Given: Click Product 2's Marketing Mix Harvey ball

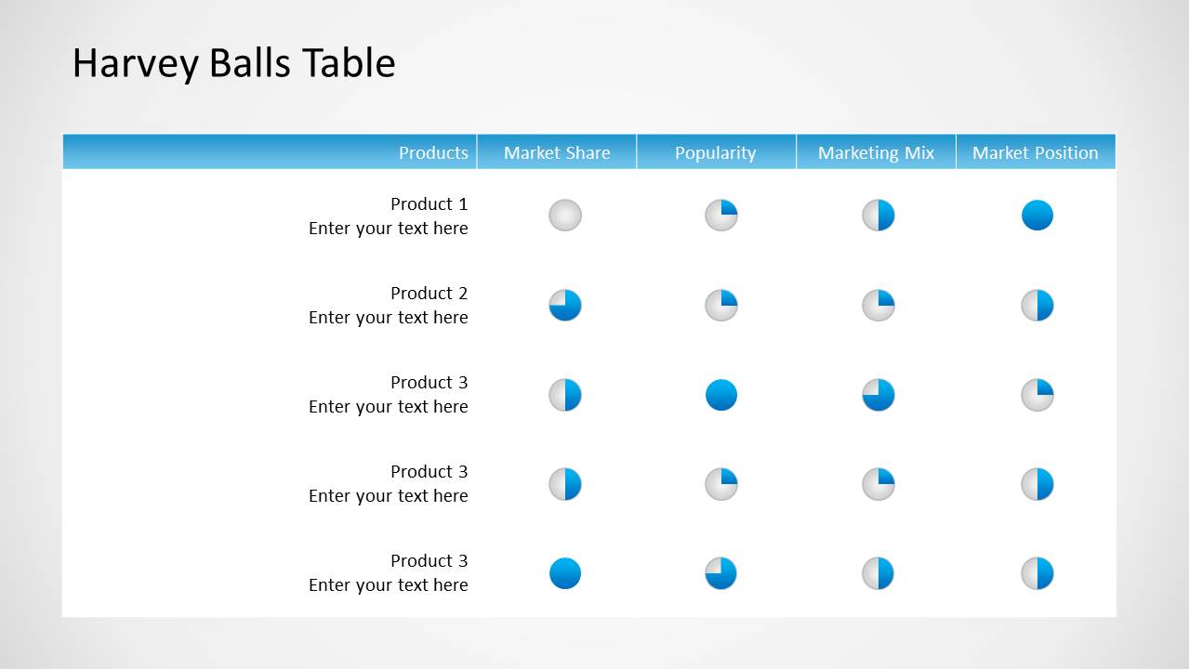Looking at the screenshot, I should pos(879,305).
